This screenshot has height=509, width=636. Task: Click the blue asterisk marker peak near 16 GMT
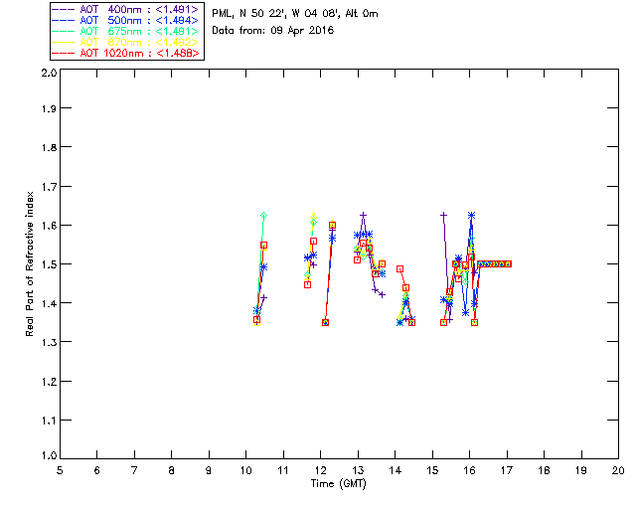coord(471,215)
